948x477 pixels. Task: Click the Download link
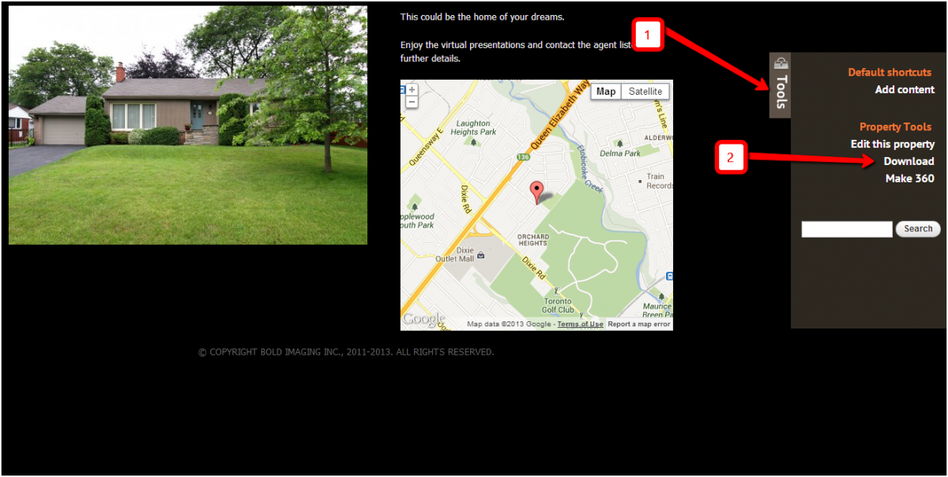(x=909, y=161)
